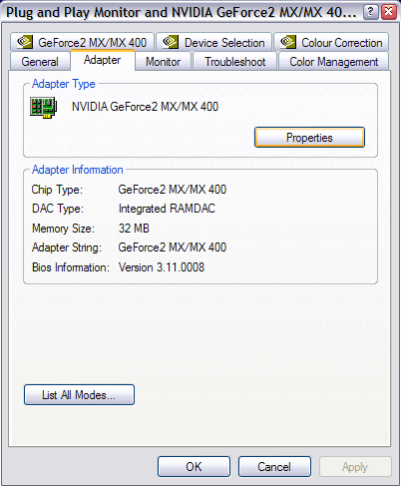The width and height of the screenshot is (401, 487).
Task: Dismiss dialog with Cancel button
Action: pyautogui.click(x=274, y=467)
